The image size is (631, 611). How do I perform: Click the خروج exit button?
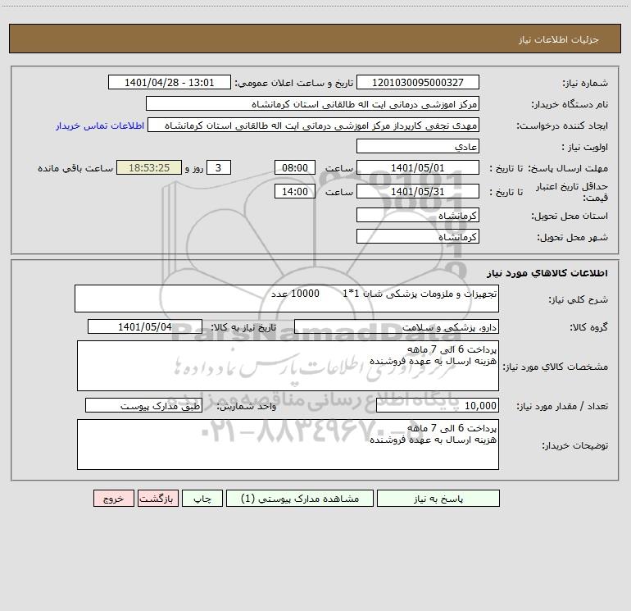113,499
